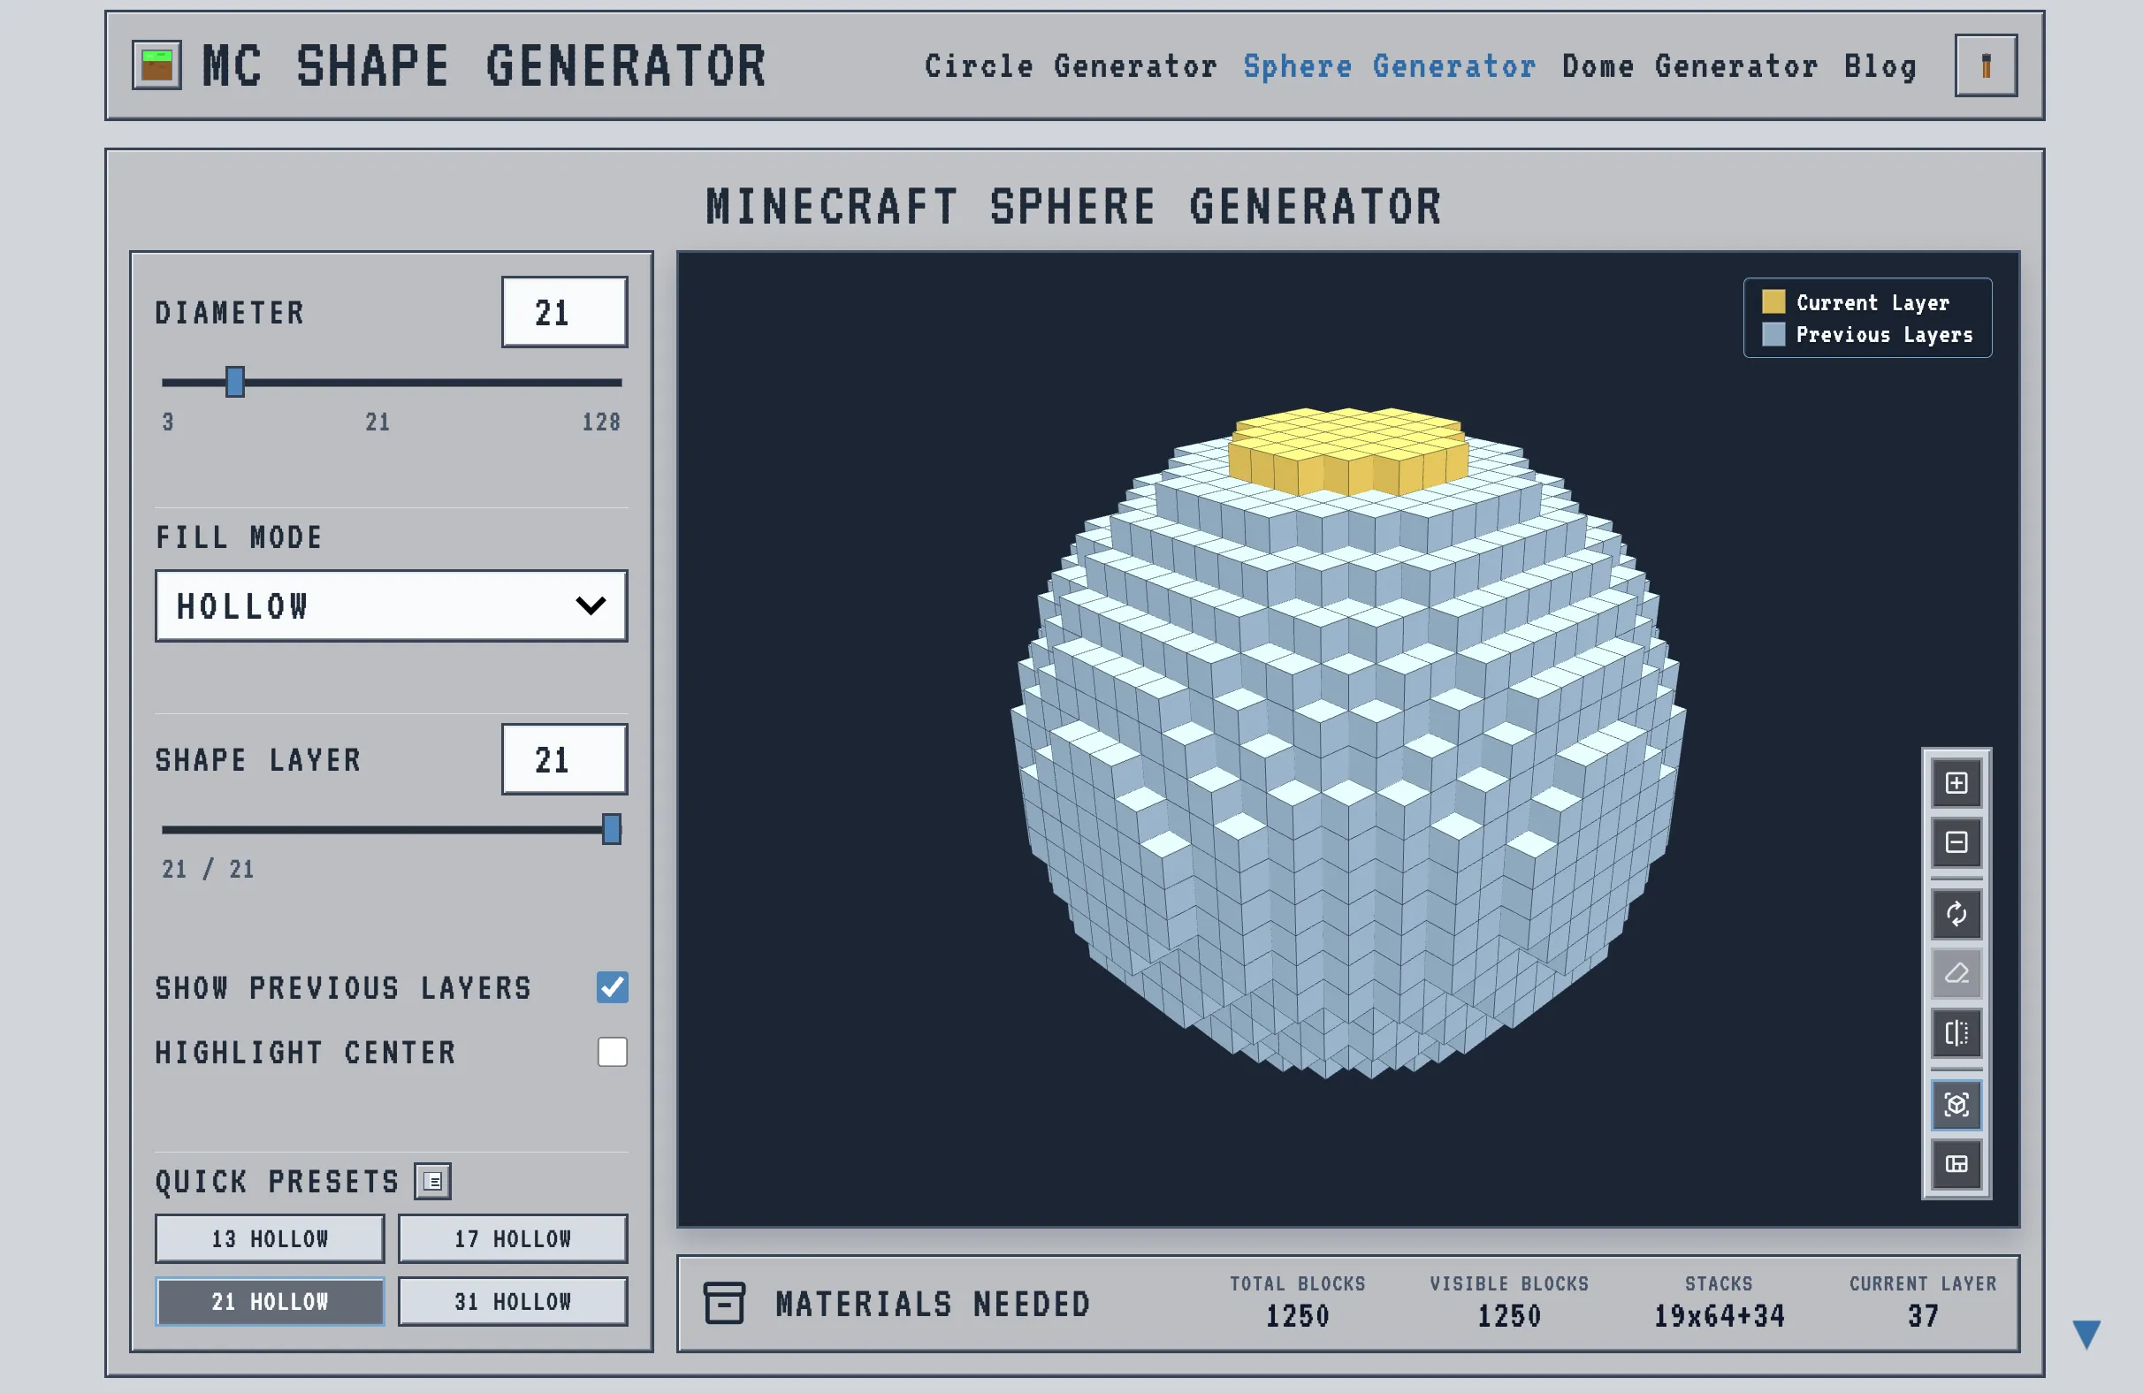Uncheck Show Previous Layers checkbox
This screenshot has height=1393, width=2143.
tap(613, 987)
